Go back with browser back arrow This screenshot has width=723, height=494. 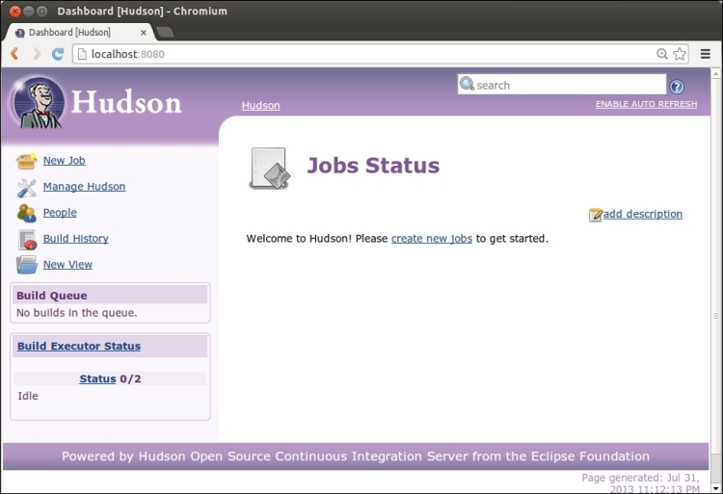pyautogui.click(x=14, y=54)
